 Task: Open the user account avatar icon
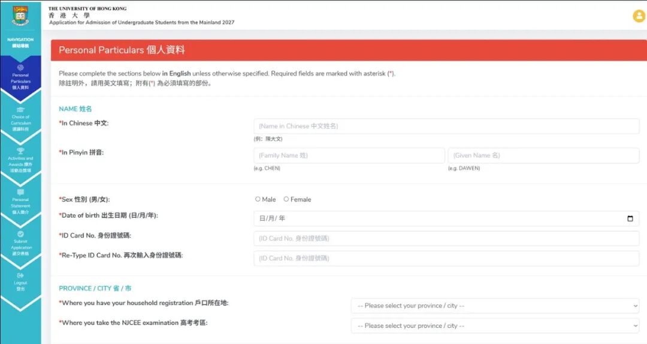[x=639, y=16]
